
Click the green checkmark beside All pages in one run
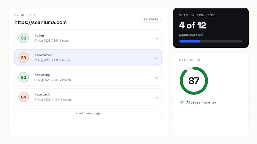click(x=182, y=102)
